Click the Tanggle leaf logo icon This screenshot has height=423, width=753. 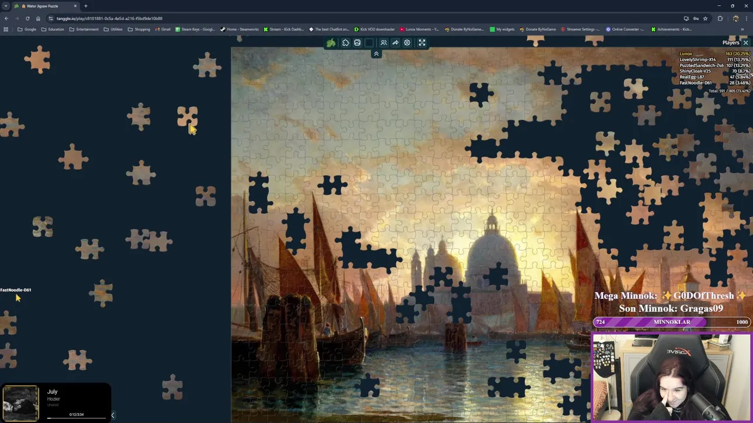pyautogui.click(x=331, y=43)
